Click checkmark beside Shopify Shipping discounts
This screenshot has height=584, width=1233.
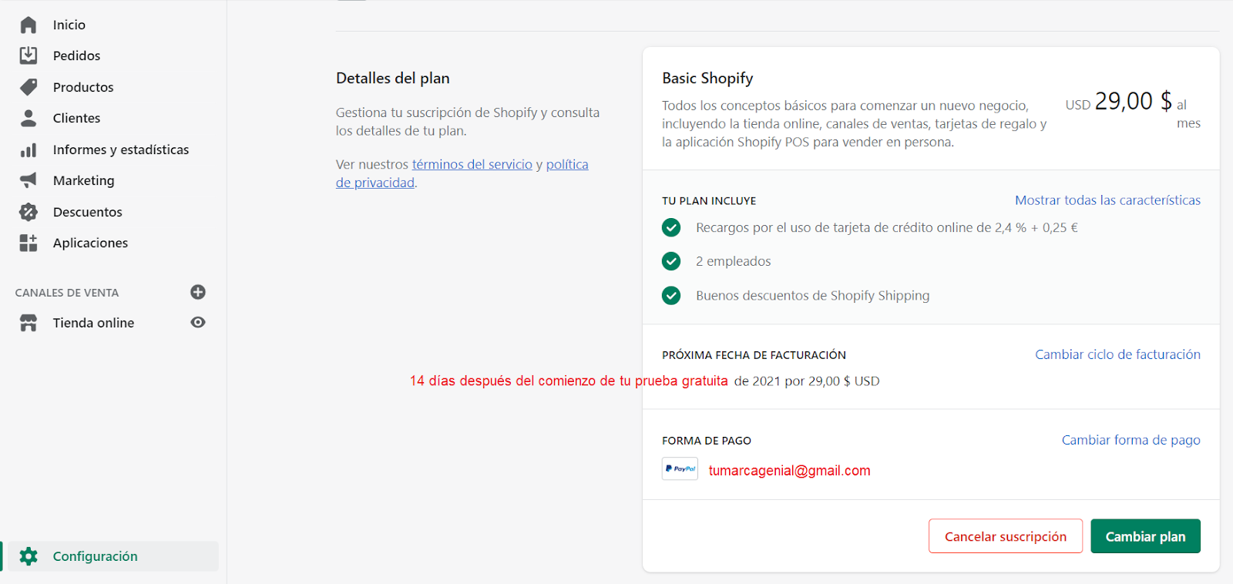tap(671, 295)
